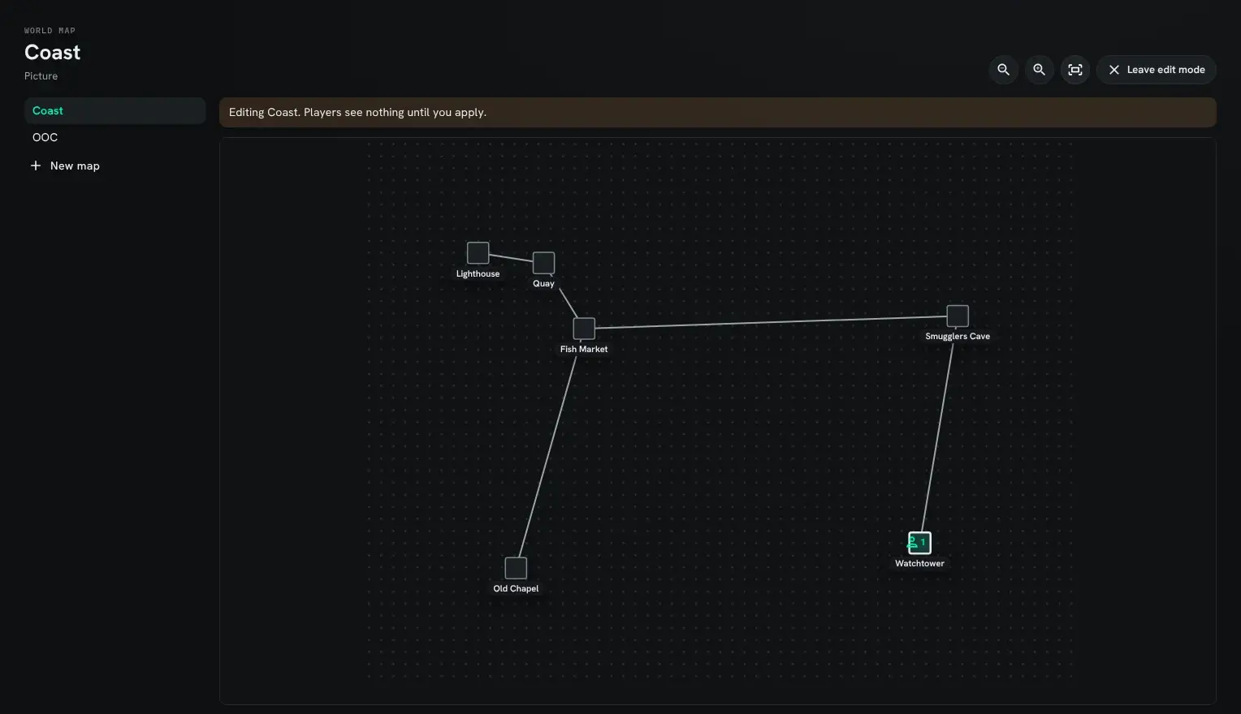Click the Watchtower label text
1241x714 pixels.
tap(919, 564)
